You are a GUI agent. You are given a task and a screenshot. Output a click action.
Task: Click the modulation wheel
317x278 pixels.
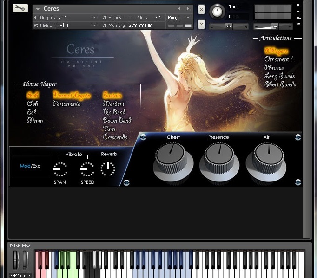[x=25, y=260]
